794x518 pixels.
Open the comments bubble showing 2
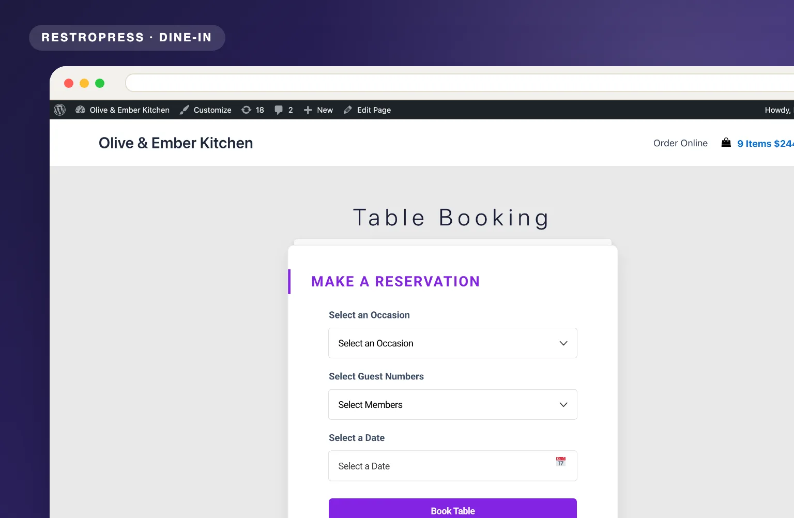pyautogui.click(x=284, y=110)
